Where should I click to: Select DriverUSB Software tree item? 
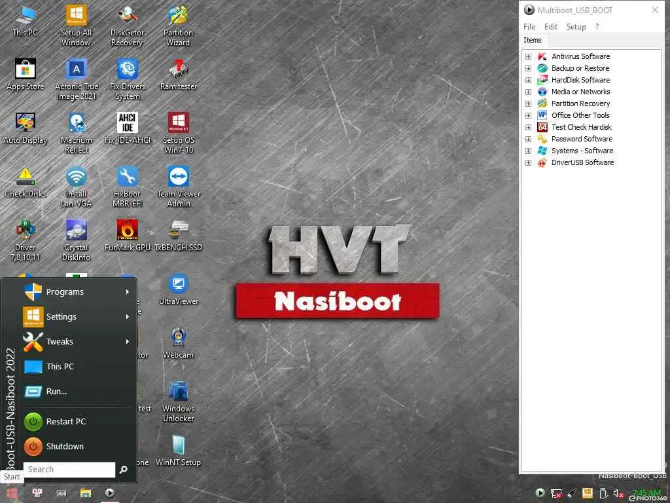583,162
